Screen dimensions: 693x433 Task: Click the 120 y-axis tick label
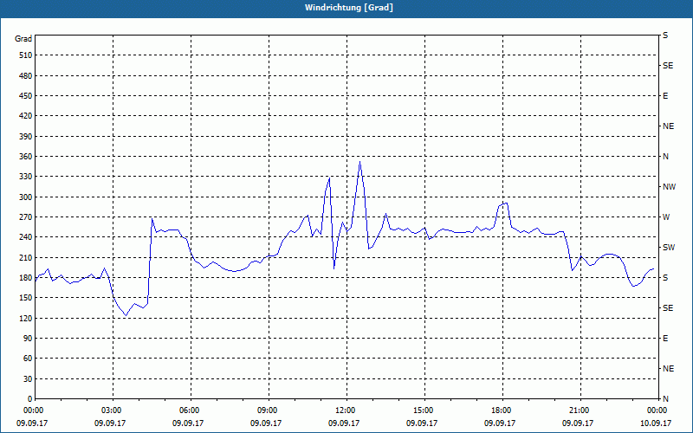pyautogui.click(x=26, y=318)
